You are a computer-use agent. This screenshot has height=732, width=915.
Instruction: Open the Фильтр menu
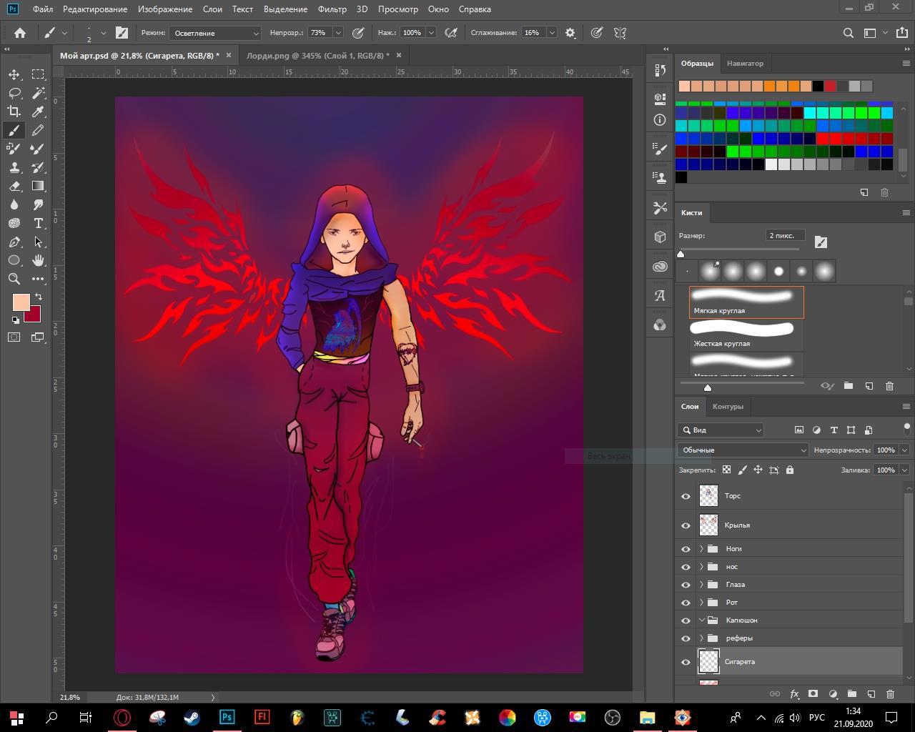[332, 9]
